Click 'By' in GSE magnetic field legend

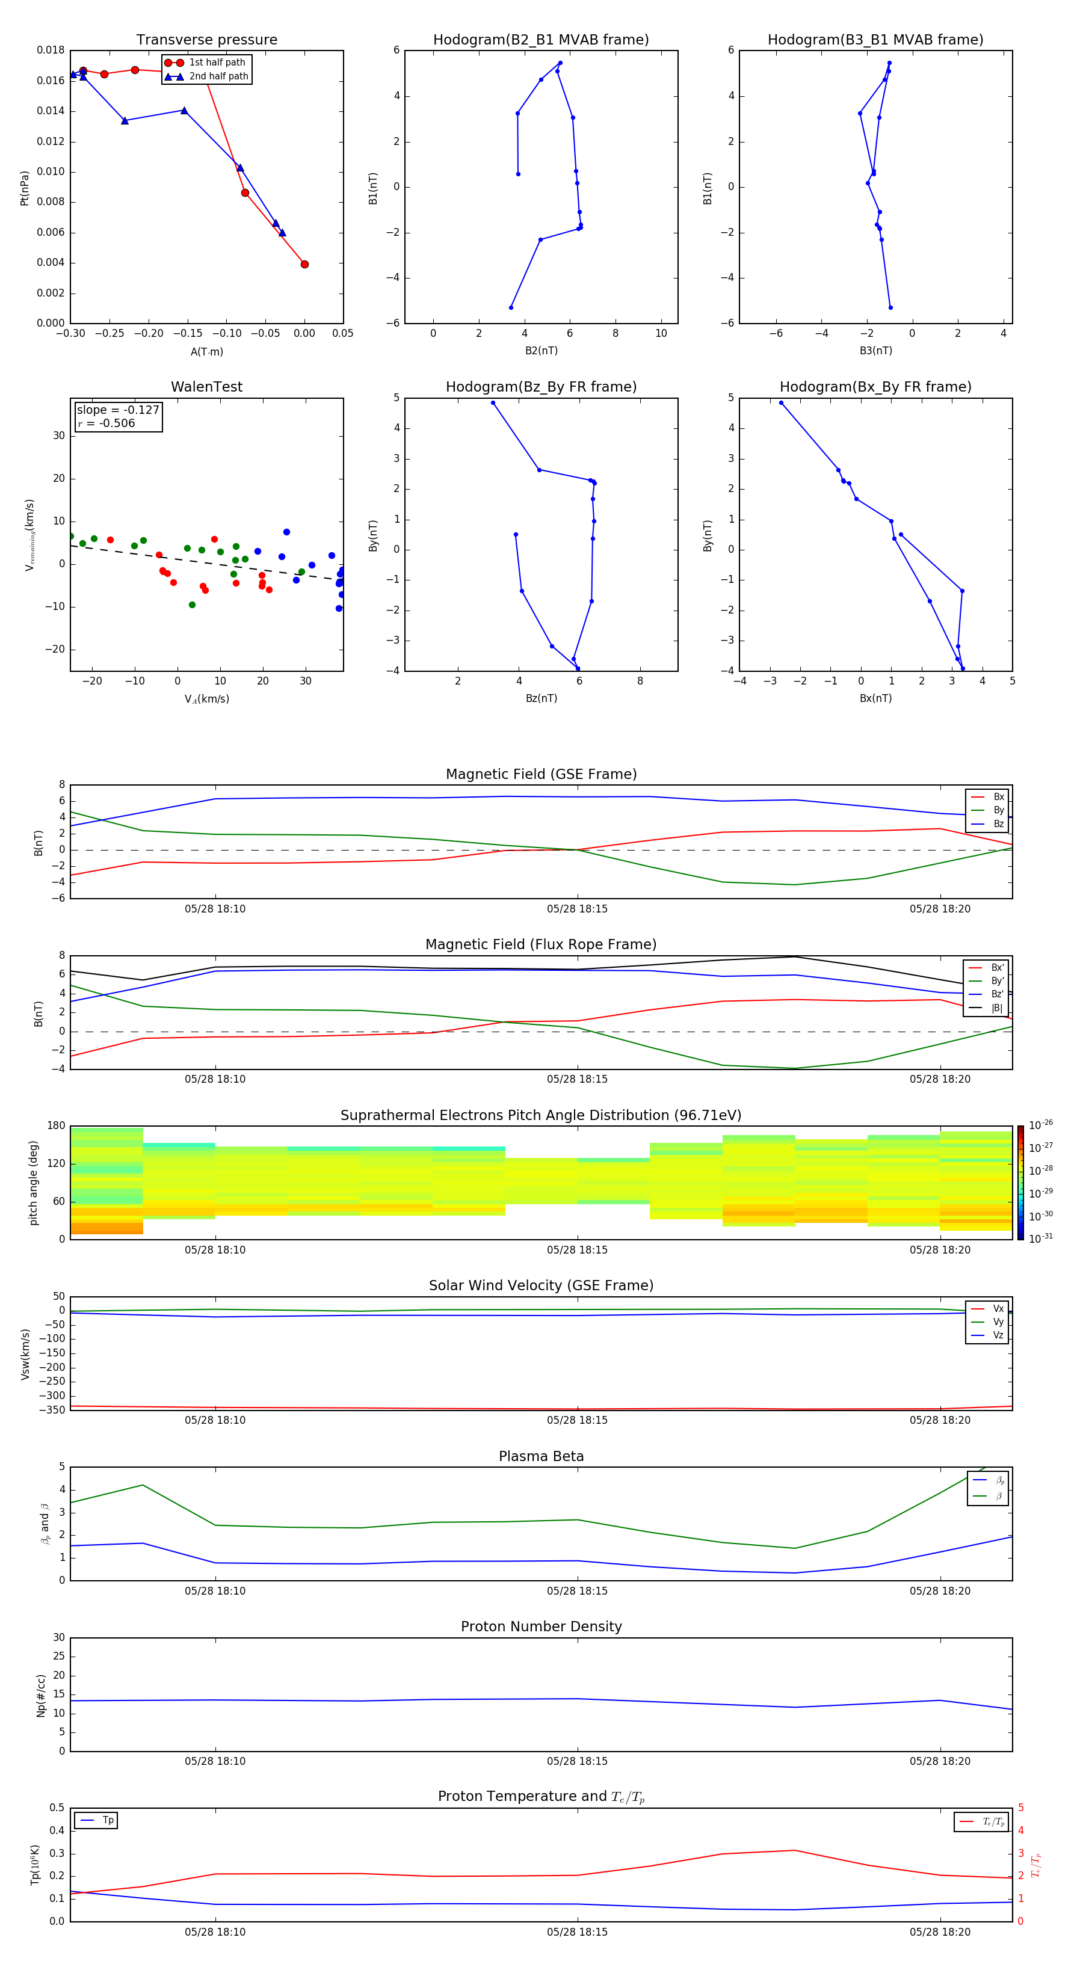(998, 811)
